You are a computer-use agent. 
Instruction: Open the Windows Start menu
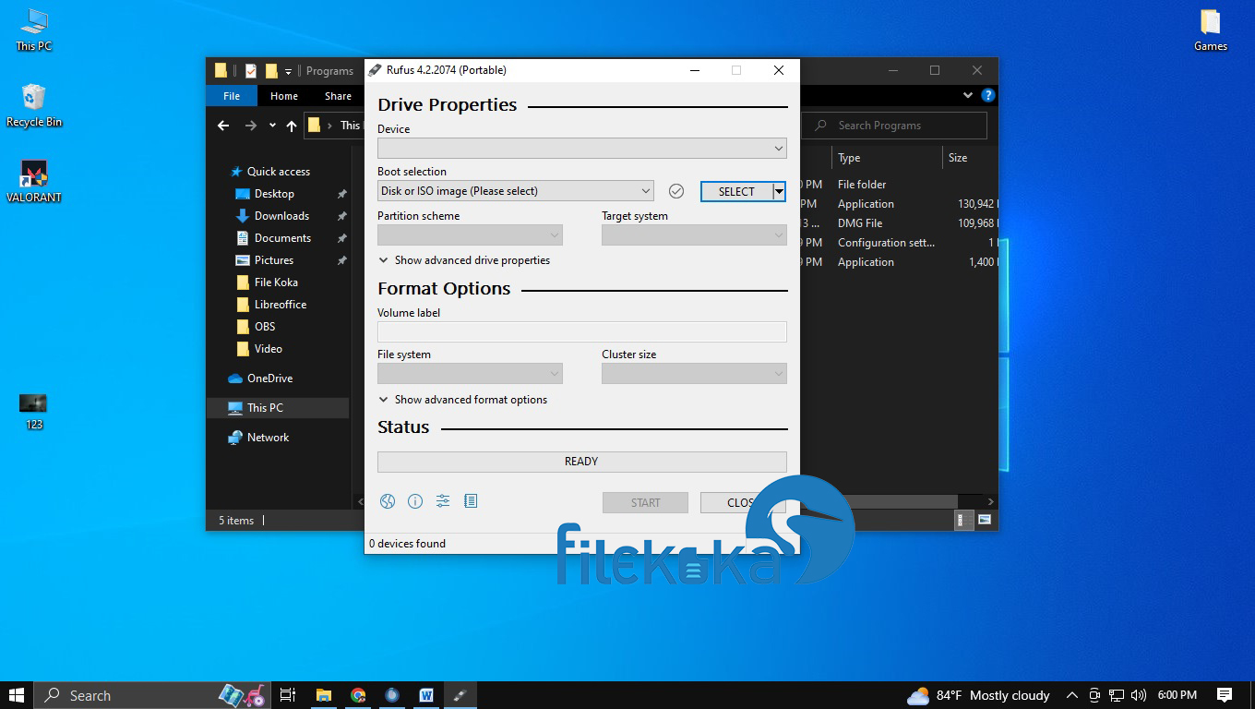pyautogui.click(x=17, y=695)
